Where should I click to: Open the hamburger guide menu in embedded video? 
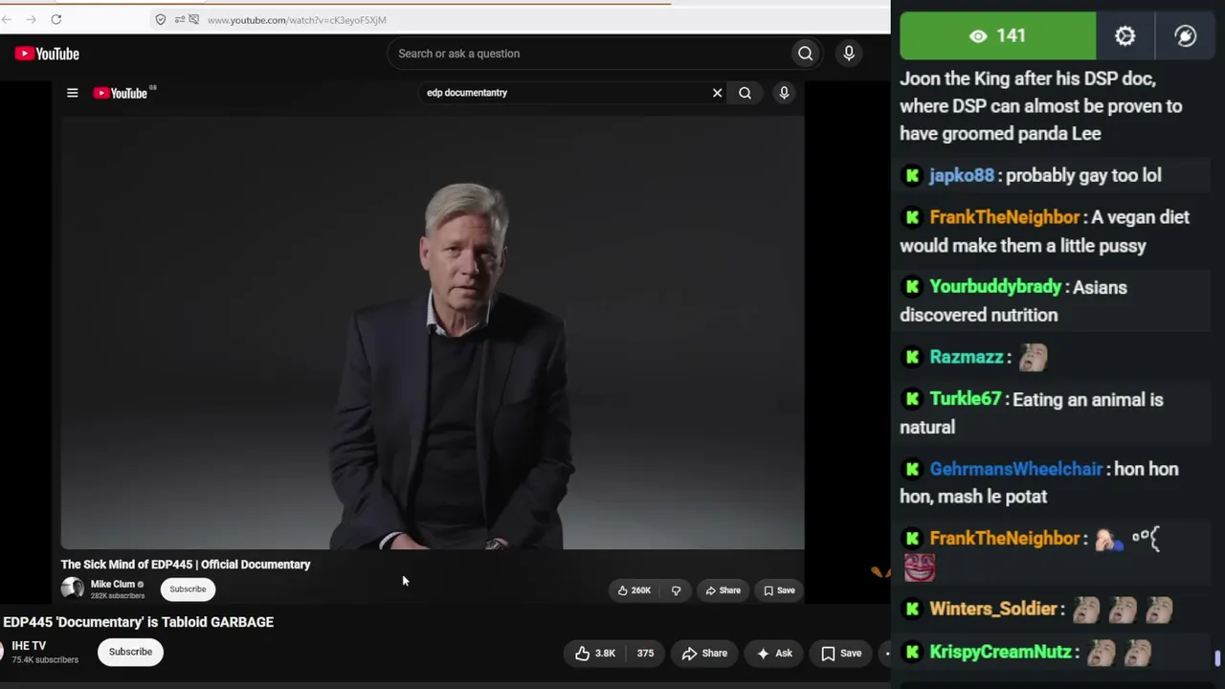pyautogui.click(x=72, y=93)
